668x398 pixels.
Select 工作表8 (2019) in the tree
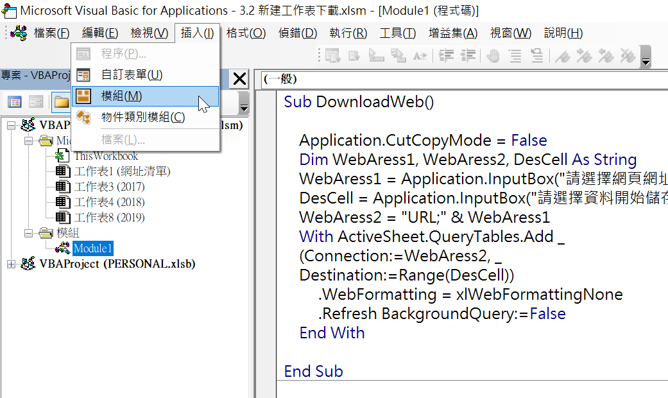click(110, 218)
